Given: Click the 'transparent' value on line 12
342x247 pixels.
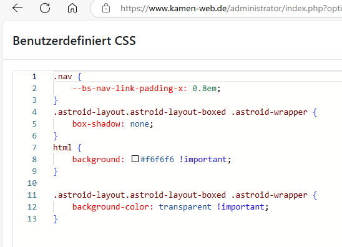Looking at the screenshot, I should [x=185, y=207].
